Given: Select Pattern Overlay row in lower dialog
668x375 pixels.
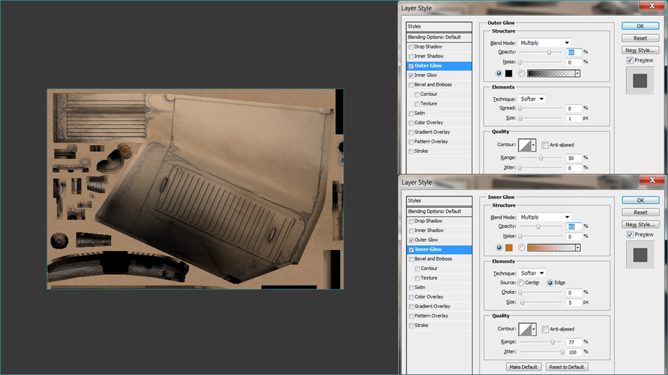Looking at the screenshot, I should pyautogui.click(x=439, y=316).
